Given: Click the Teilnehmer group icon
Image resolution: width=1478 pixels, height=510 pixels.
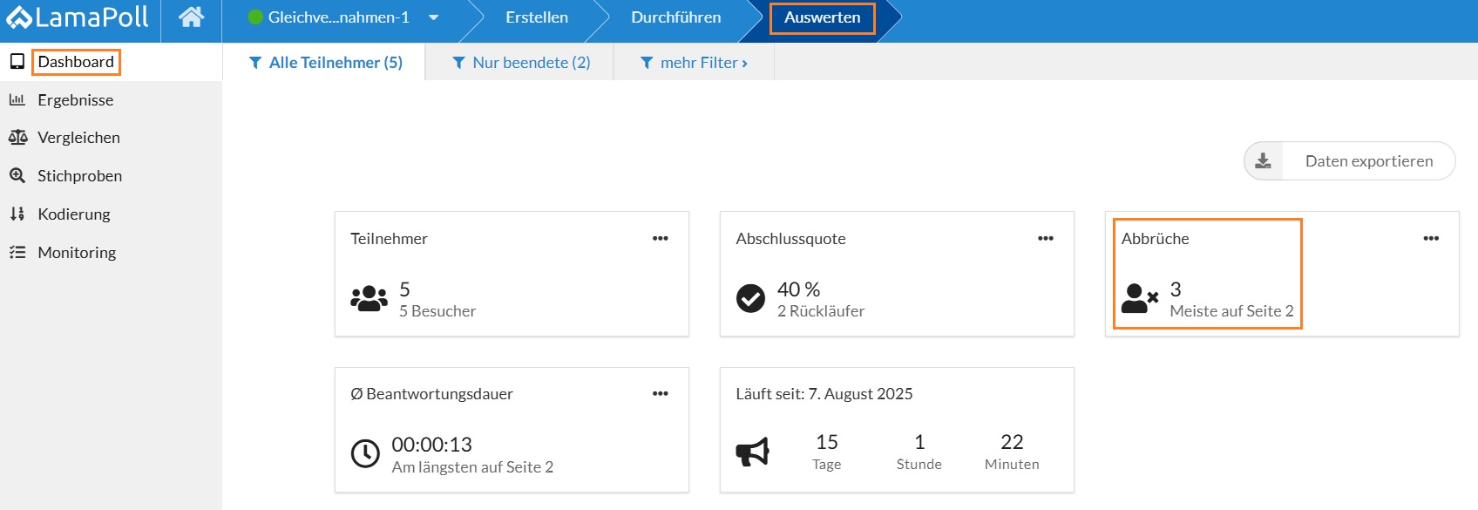Looking at the screenshot, I should (x=369, y=298).
